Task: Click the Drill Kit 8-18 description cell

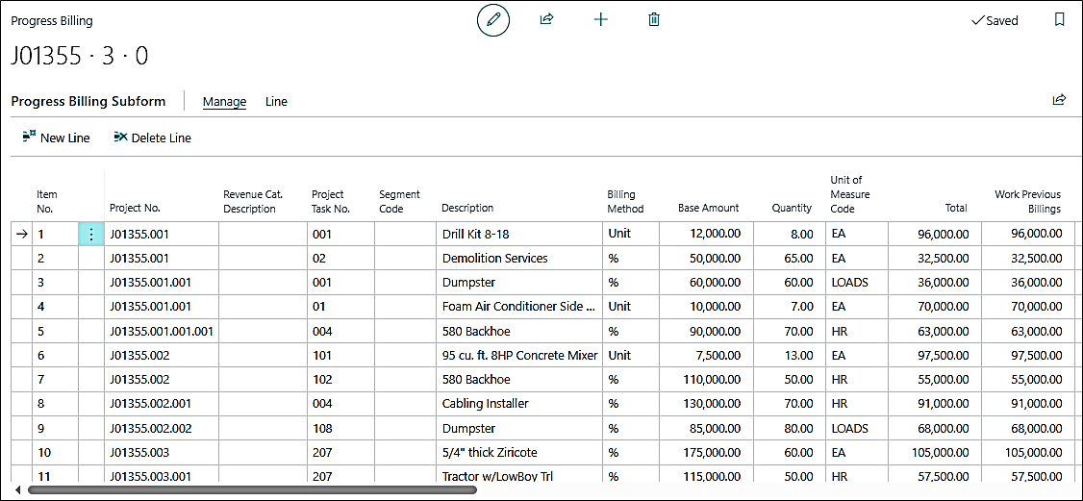Action: 519,234
